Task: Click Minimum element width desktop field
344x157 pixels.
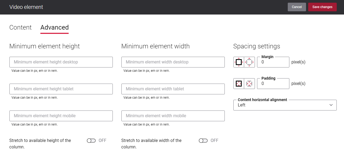Action: pyautogui.click(x=173, y=62)
